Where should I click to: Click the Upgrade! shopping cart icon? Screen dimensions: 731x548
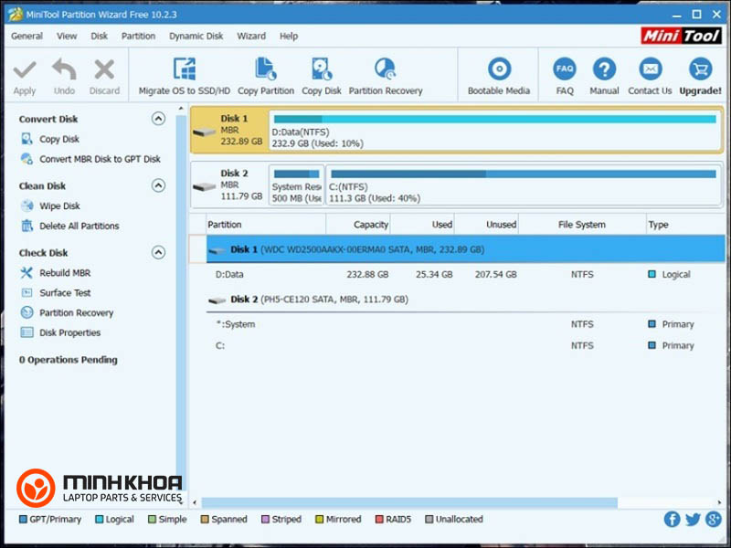700,69
